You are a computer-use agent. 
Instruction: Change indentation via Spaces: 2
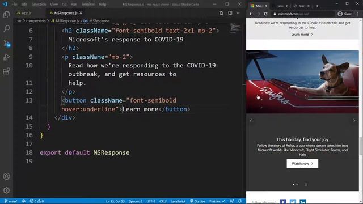[x=136, y=201]
